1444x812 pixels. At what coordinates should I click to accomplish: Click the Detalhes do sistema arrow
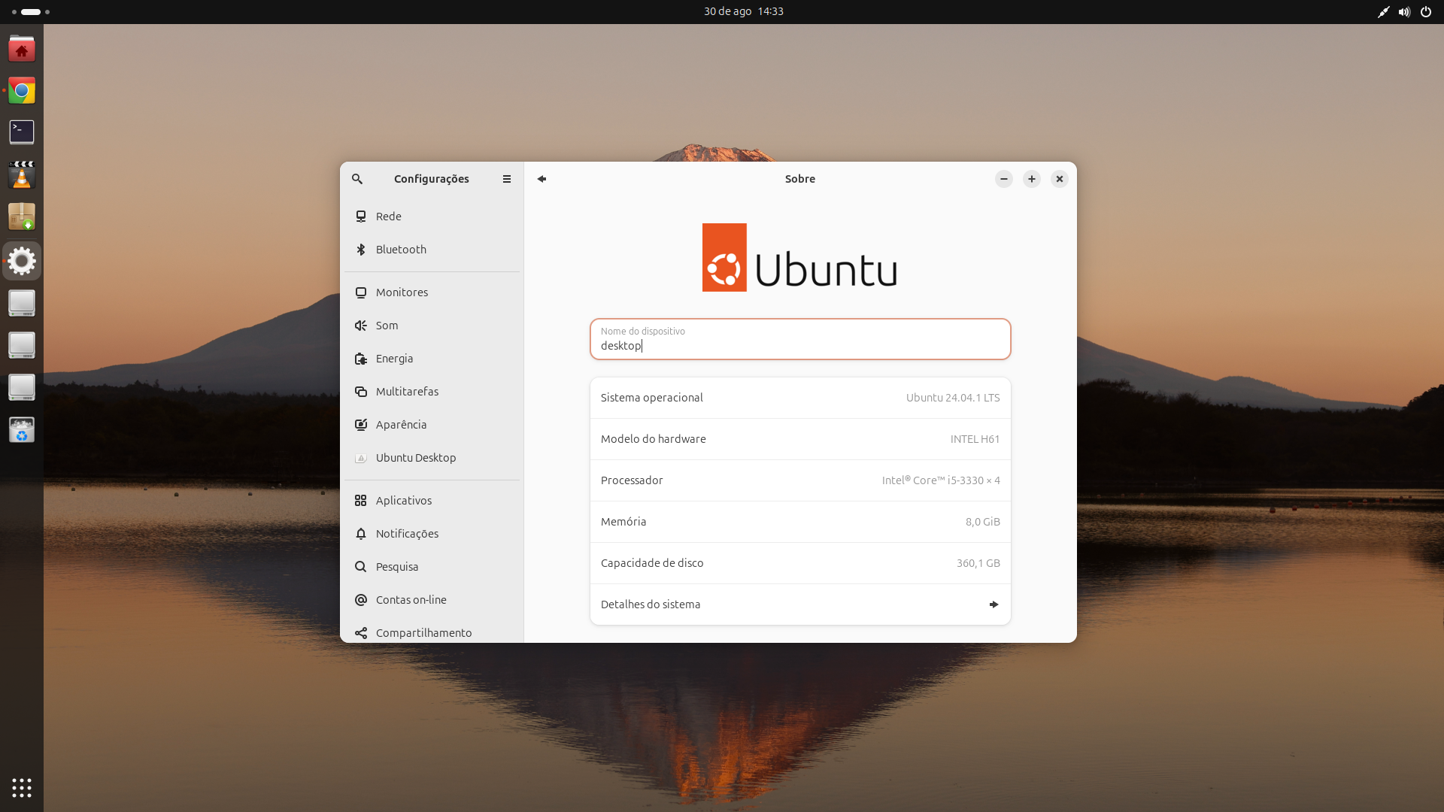pyautogui.click(x=994, y=604)
